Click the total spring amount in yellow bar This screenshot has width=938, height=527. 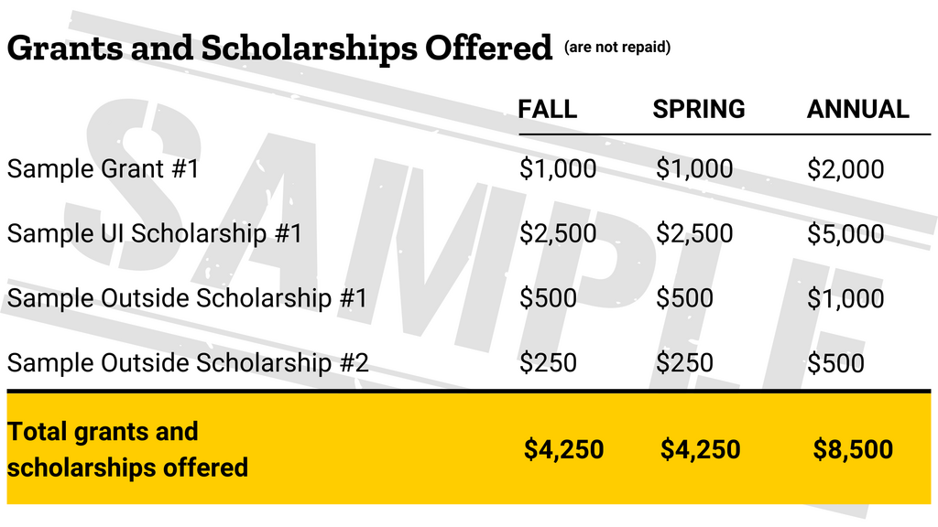pos(700,449)
